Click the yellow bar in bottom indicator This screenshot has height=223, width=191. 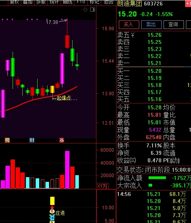(52, 201)
